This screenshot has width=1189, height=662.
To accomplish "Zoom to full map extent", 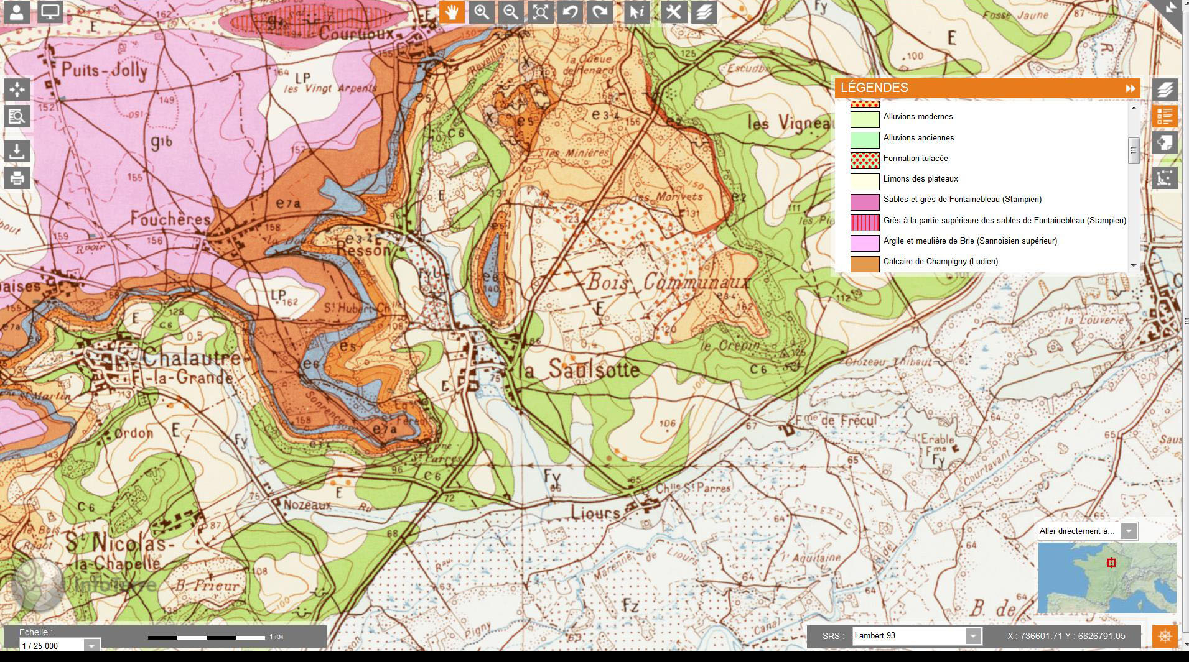I will [x=541, y=12].
